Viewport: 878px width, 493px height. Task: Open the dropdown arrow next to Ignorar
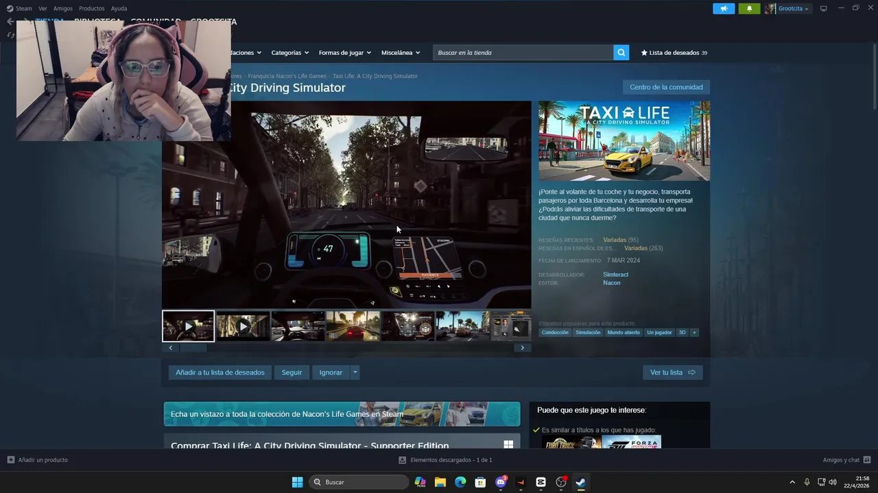(x=355, y=372)
